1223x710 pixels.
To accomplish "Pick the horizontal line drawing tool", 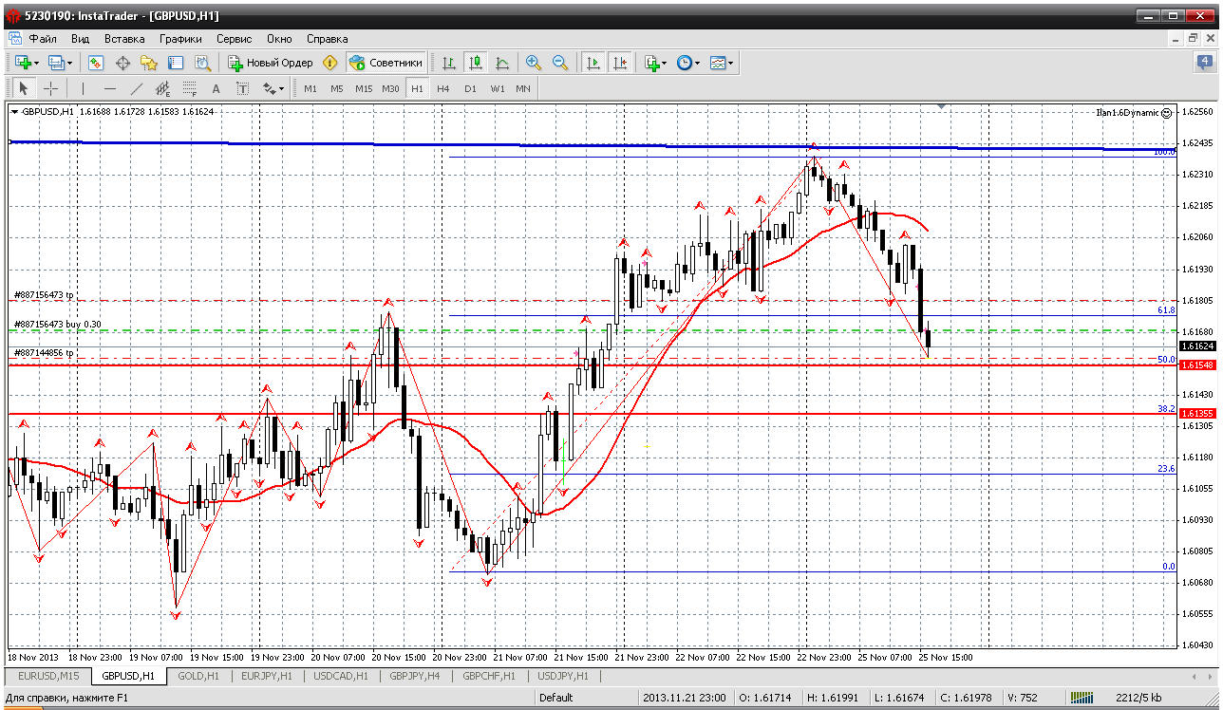I will (110, 88).
